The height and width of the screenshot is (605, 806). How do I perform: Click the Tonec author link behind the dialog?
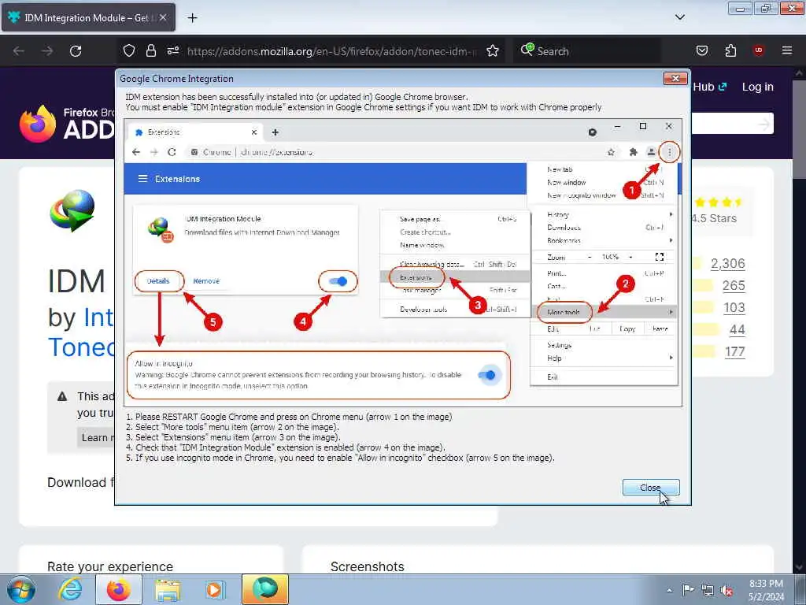pos(81,347)
